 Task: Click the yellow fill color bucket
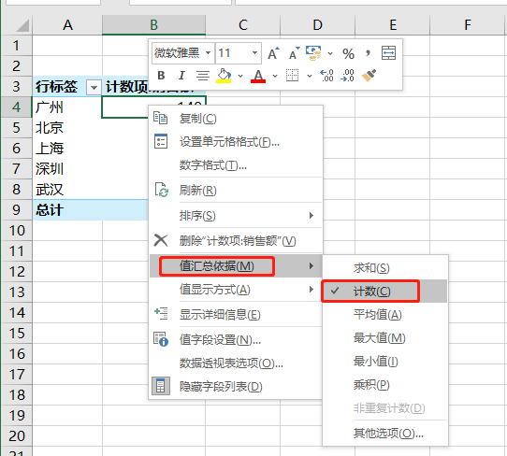pyautogui.click(x=224, y=76)
